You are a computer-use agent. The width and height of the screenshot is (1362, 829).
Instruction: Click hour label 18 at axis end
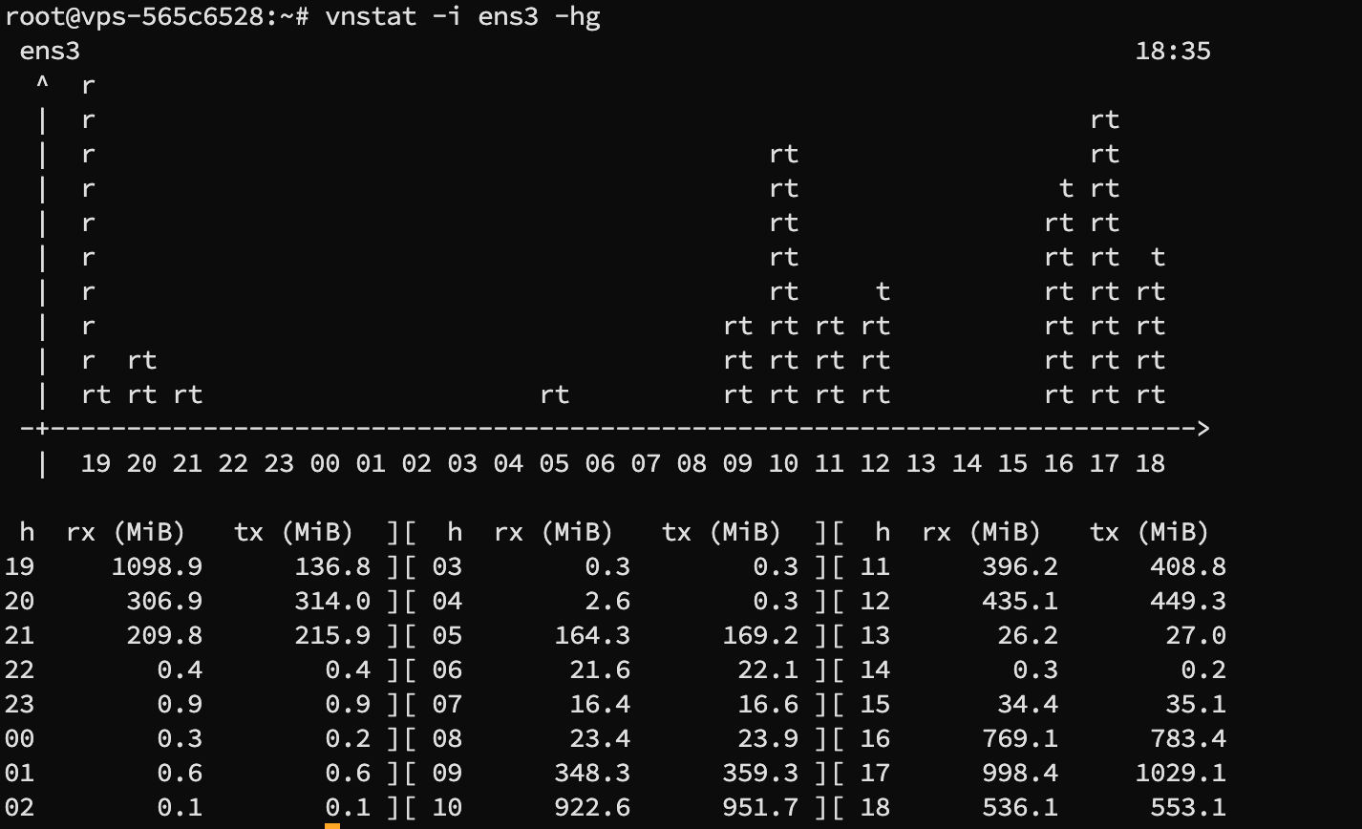click(1149, 463)
